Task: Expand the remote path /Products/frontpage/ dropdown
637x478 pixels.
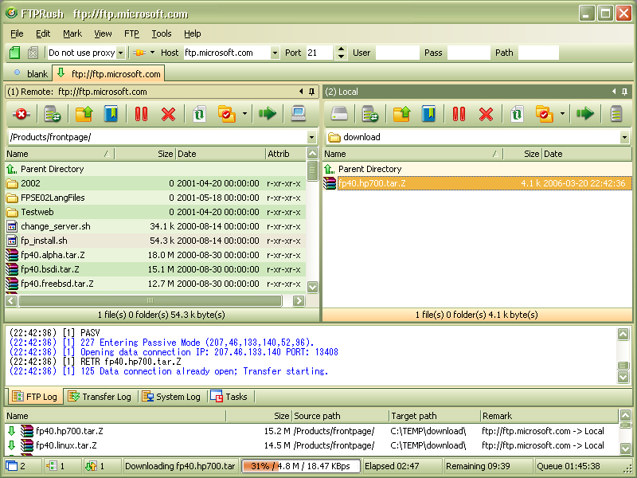Action: click(311, 137)
